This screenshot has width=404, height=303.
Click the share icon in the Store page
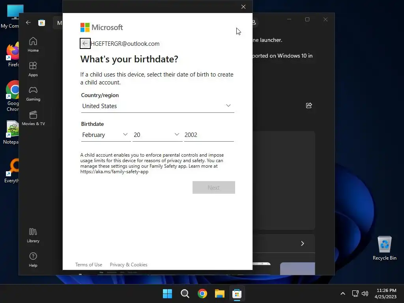(309, 105)
